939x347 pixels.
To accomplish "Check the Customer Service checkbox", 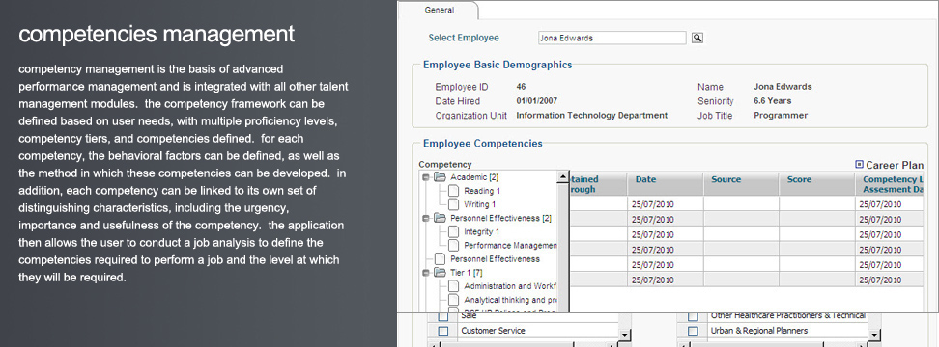I will (443, 331).
